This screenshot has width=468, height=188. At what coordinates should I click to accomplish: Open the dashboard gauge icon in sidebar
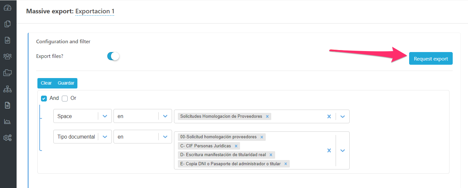click(7, 8)
